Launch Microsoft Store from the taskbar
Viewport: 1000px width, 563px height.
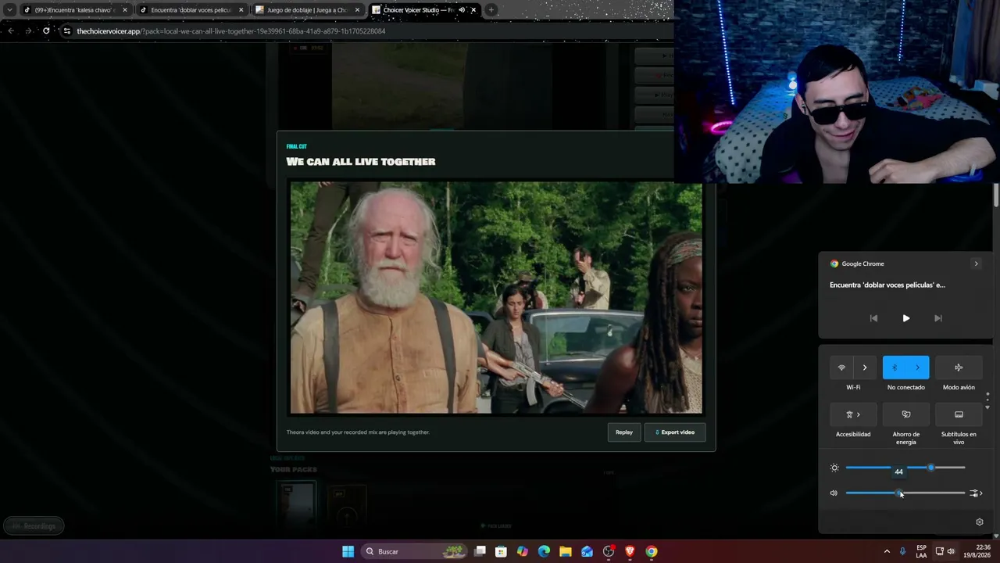502,551
